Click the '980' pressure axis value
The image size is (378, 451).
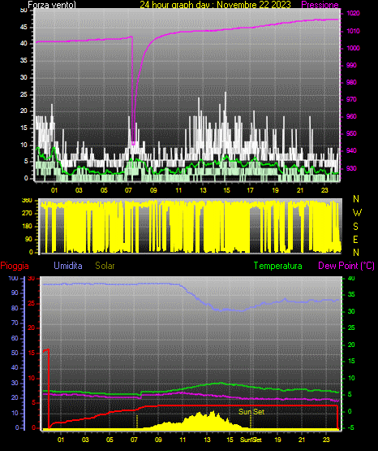[x=351, y=82]
